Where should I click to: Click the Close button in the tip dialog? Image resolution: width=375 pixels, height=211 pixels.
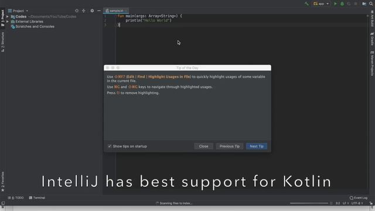(203, 146)
